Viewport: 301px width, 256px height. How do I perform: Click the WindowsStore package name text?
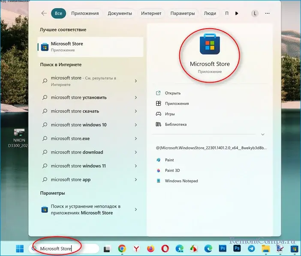click(211, 148)
